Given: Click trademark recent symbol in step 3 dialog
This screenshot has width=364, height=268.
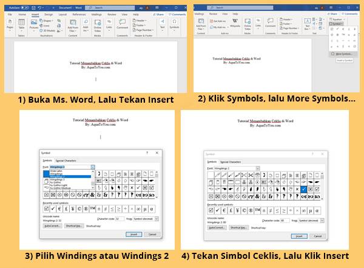Looking at the screenshot, I should tap(92, 208).
